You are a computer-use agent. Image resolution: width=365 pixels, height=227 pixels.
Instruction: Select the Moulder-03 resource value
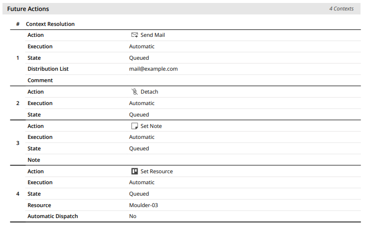click(x=144, y=206)
